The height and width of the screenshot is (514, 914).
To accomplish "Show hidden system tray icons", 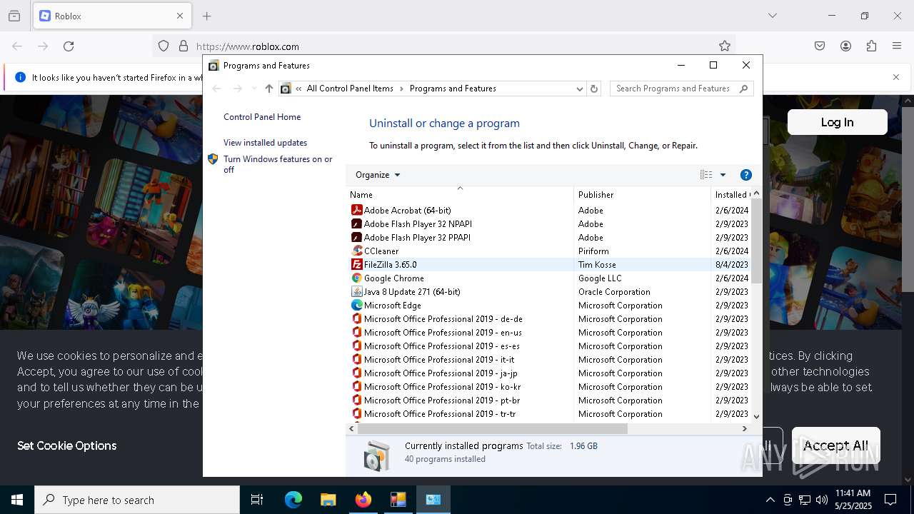I will click(x=770, y=500).
